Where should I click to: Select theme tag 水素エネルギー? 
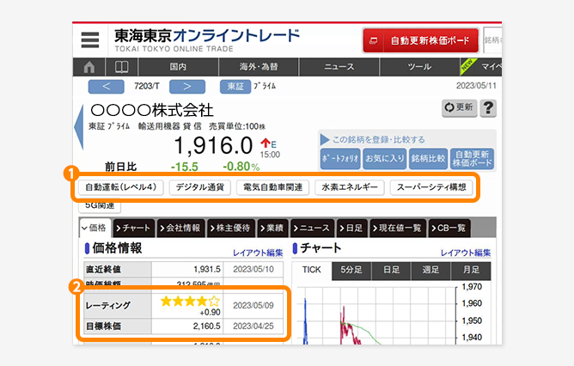point(349,187)
